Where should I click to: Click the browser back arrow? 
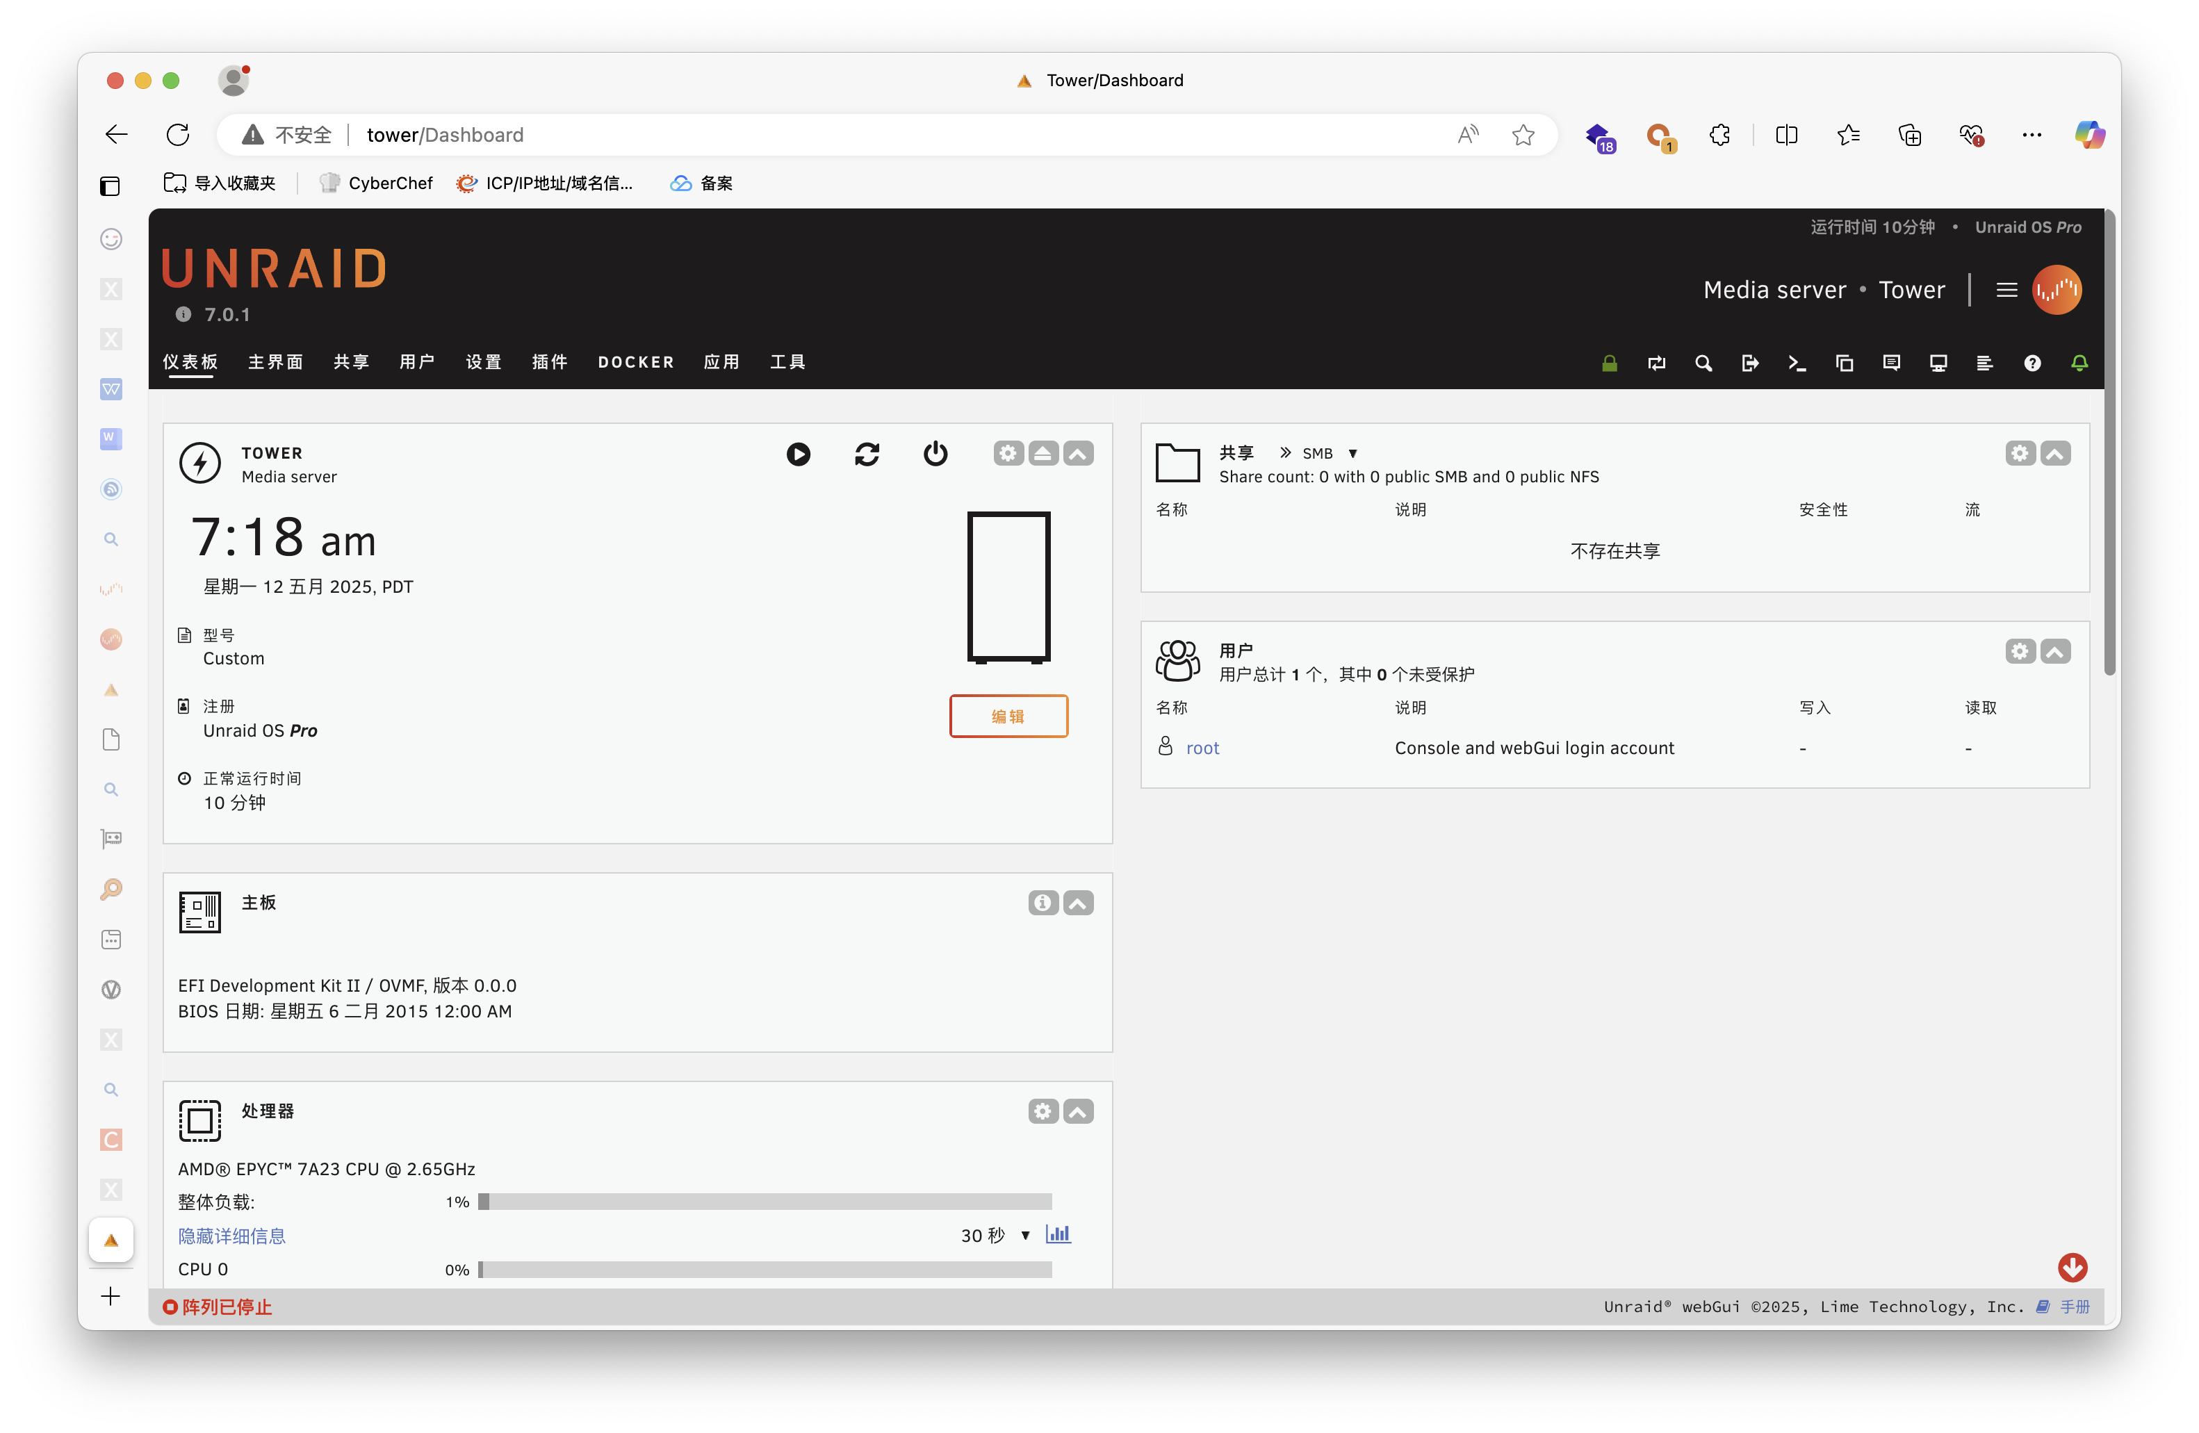pos(117,135)
